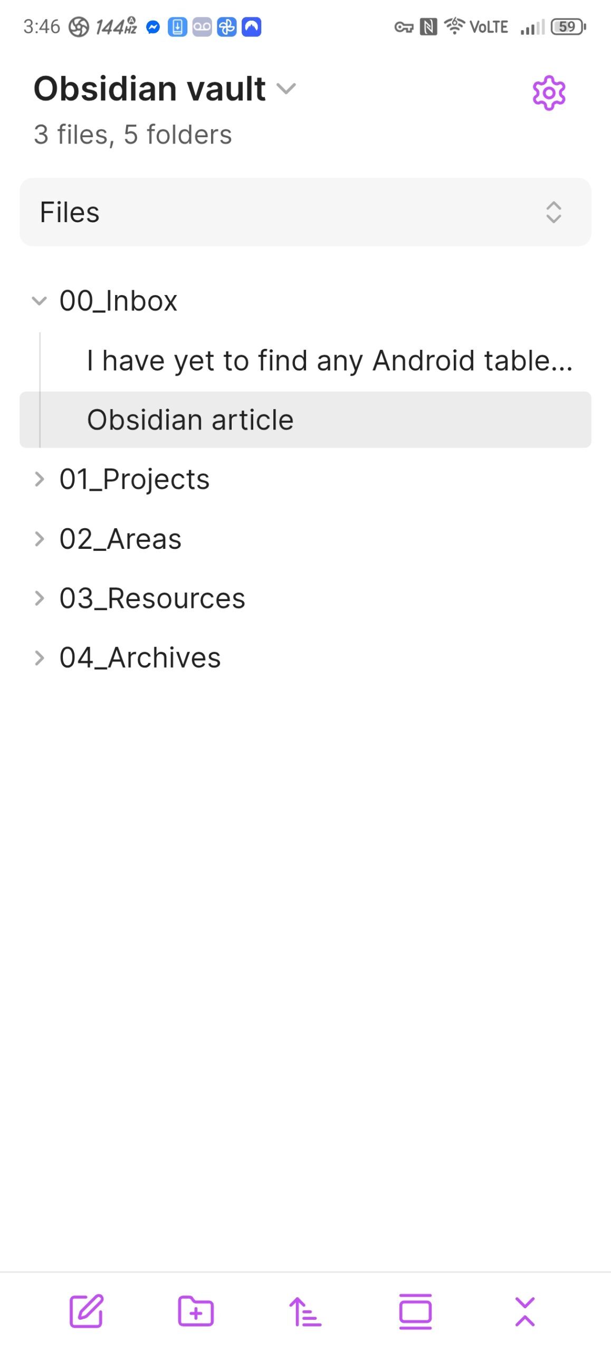Screen dimensions: 611x1351
Task: Open the 'I have yet to find' note
Action: [x=329, y=361]
